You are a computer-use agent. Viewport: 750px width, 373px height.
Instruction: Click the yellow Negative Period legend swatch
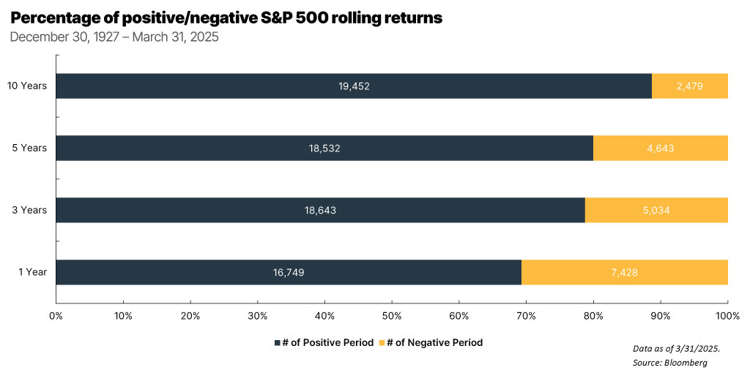381,342
